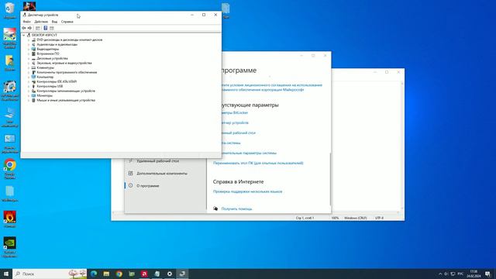Screen dimensions: 496x279
Task: Click the Windows (CRLF) status in Notepad
Action: tap(355, 218)
